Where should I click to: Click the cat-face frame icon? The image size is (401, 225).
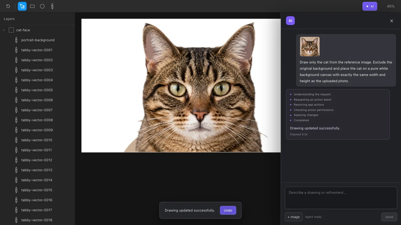(x=11, y=30)
